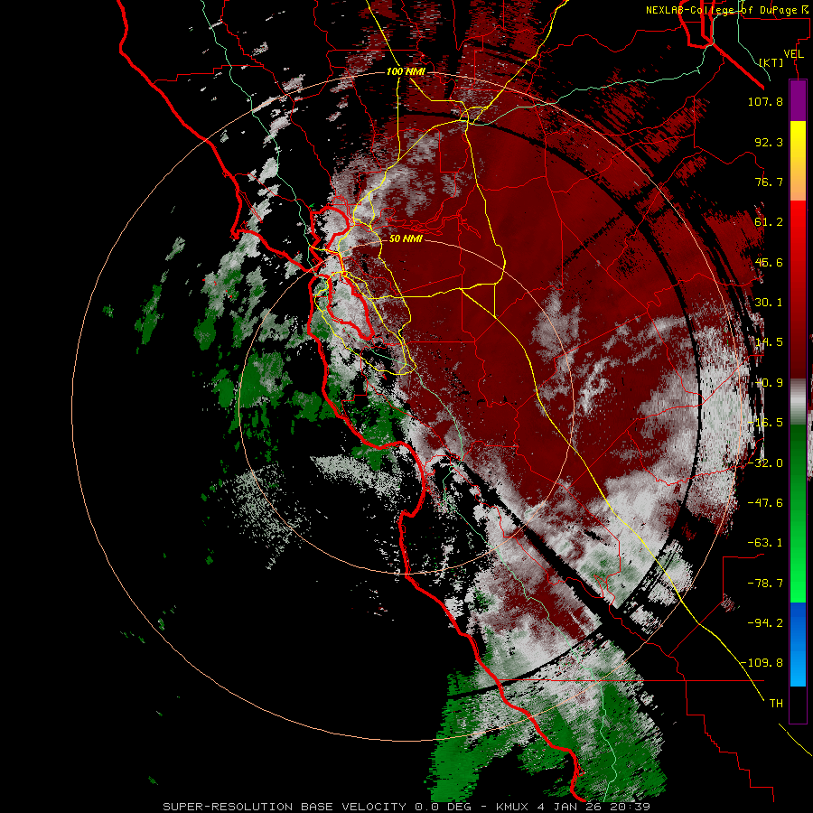The image size is (813, 813).
Task: Click the -32.0 velocity scale value
Action: coord(765,463)
